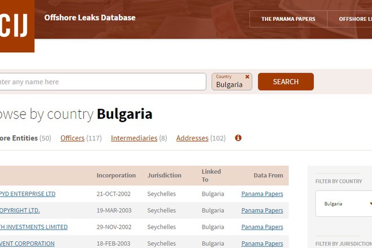Screen dimensions: 372x248
Task: Focus the name search input field
Action: pos(103,82)
